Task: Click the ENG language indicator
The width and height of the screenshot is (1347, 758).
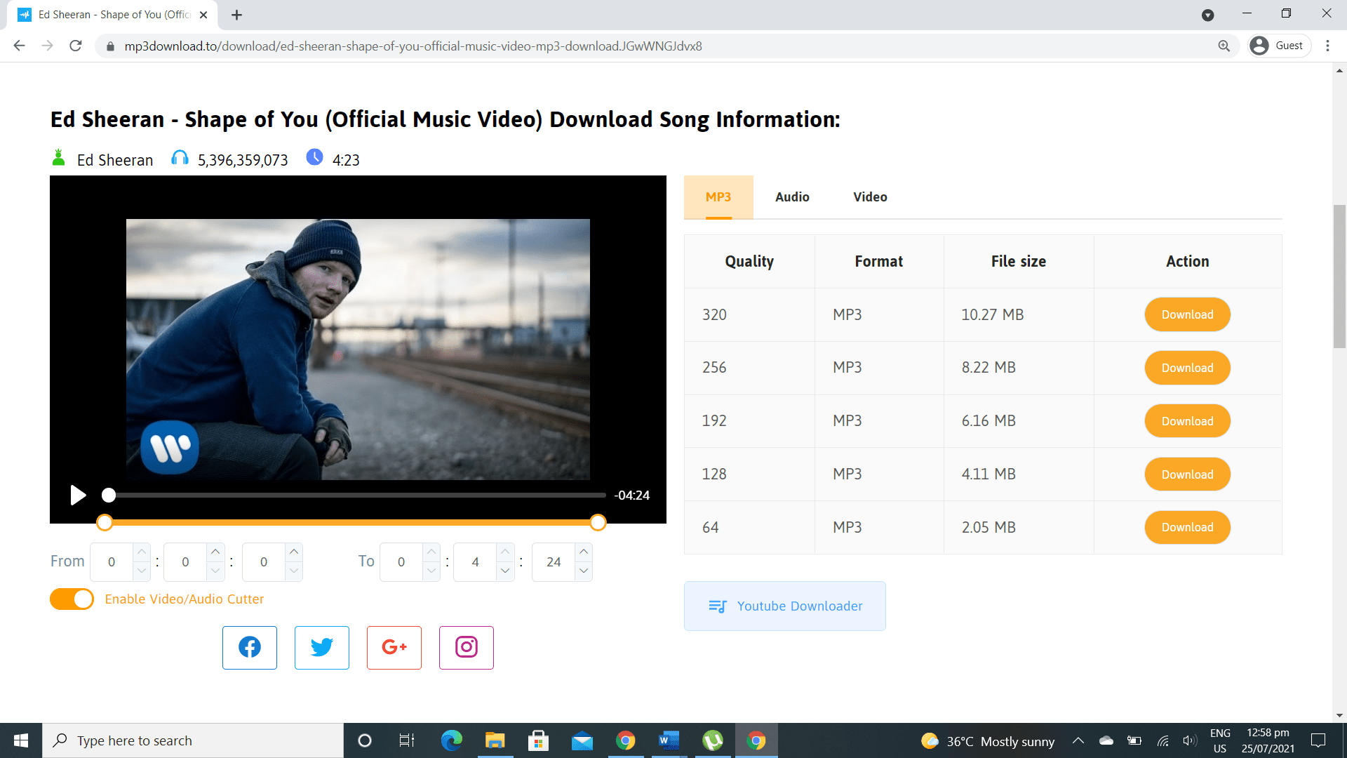Action: [x=1220, y=740]
